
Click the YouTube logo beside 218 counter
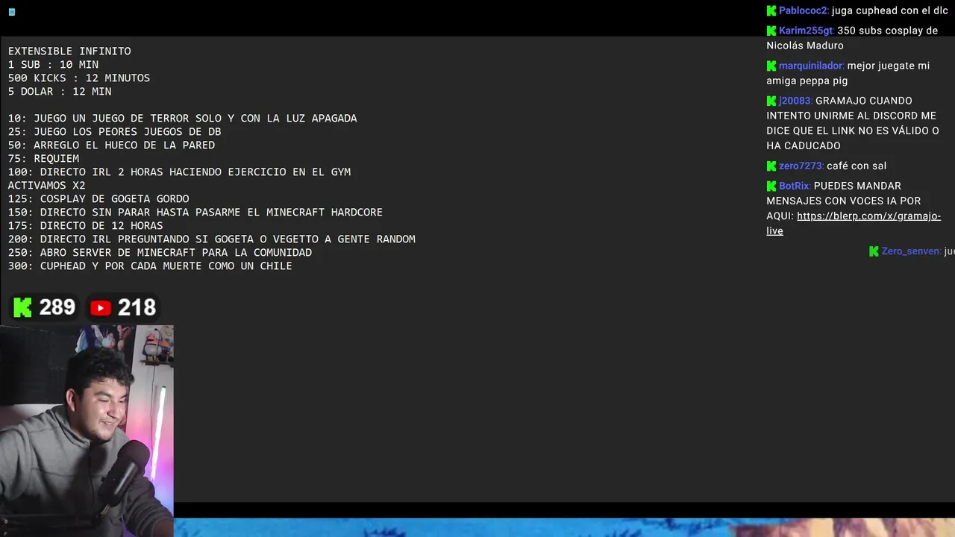click(x=100, y=307)
